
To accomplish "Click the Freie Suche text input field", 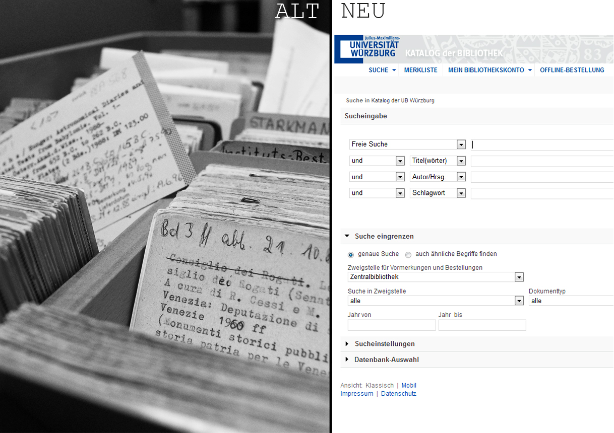I will (542, 145).
